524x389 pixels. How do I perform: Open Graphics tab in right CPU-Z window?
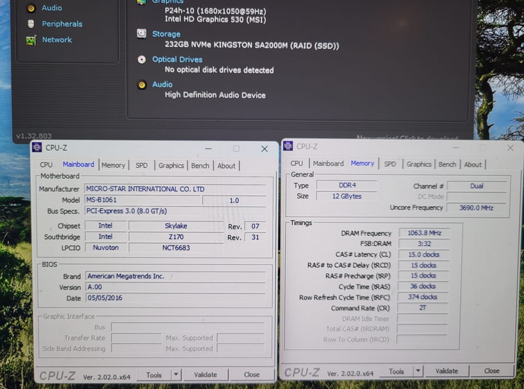[419, 164]
